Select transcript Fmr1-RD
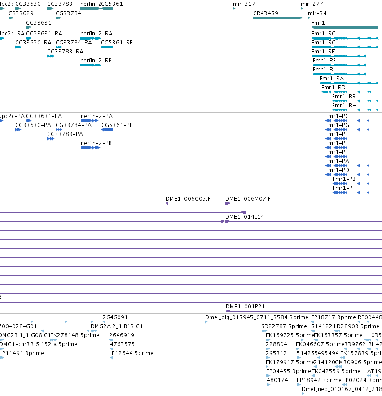The height and width of the screenshot is (396, 382). coord(346,92)
